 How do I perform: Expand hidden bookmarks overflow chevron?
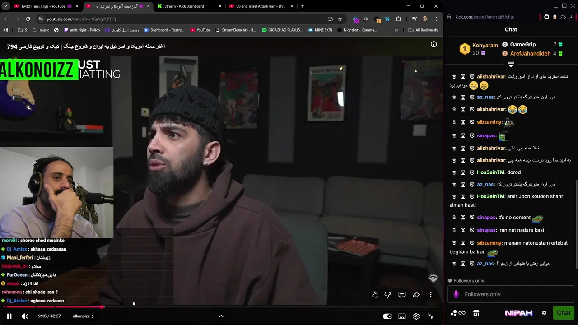click(x=396, y=30)
